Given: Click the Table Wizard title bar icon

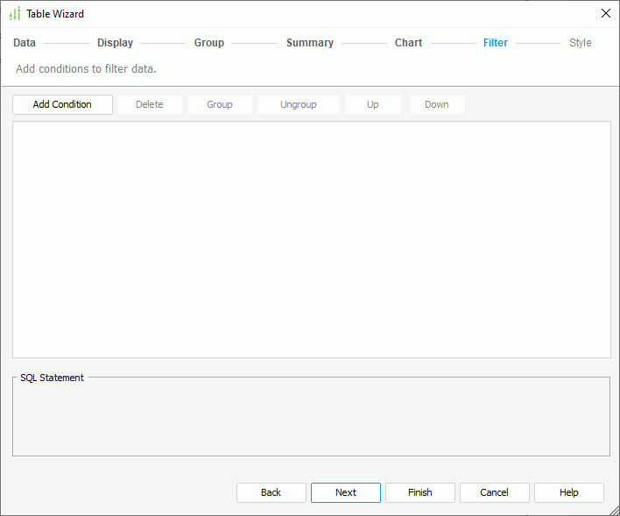Looking at the screenshot, I should (14, 14).
